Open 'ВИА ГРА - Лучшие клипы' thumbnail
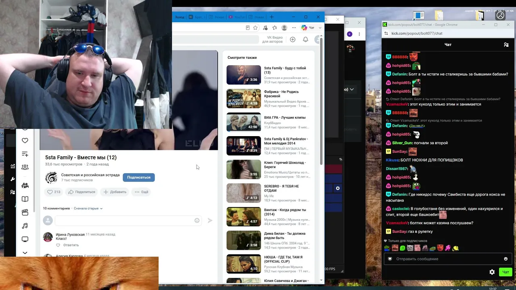Image resolution: width=516 pixels, height=290 pixels. coord(243,122)
